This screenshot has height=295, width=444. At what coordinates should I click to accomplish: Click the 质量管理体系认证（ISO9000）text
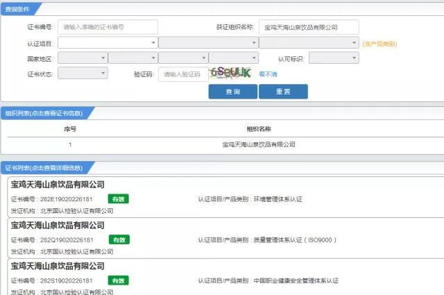(295, 240)
